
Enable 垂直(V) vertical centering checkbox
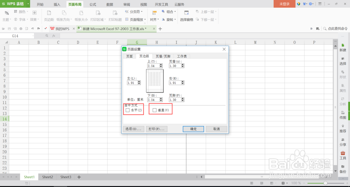(154, 110)
